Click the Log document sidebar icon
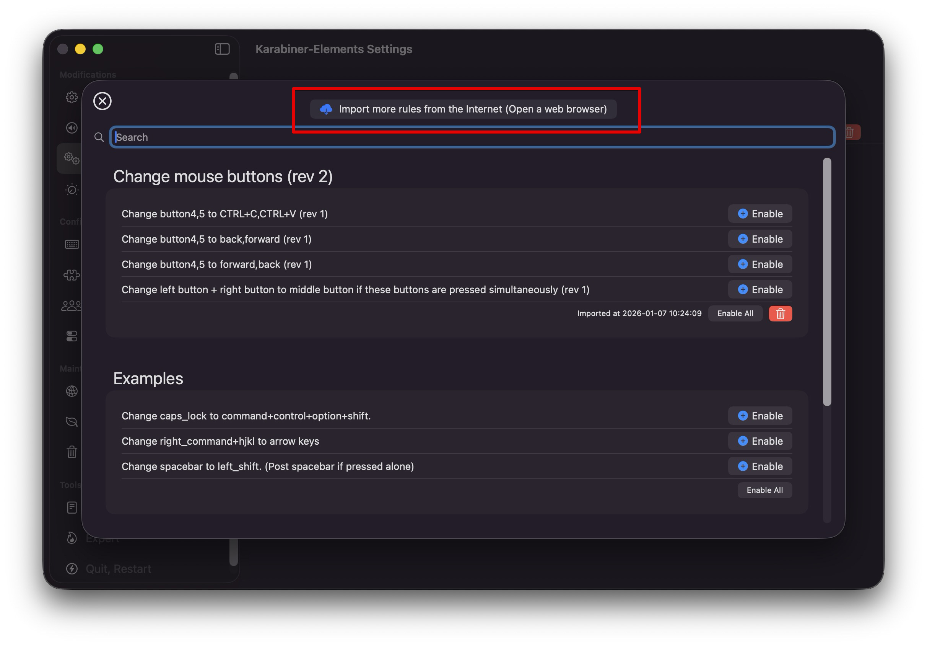The width and height of the screenshot is (927, 646). [72, 507]
